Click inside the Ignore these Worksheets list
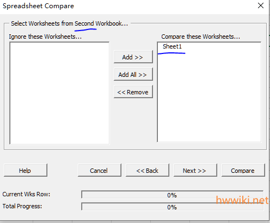 click(59, 93)
